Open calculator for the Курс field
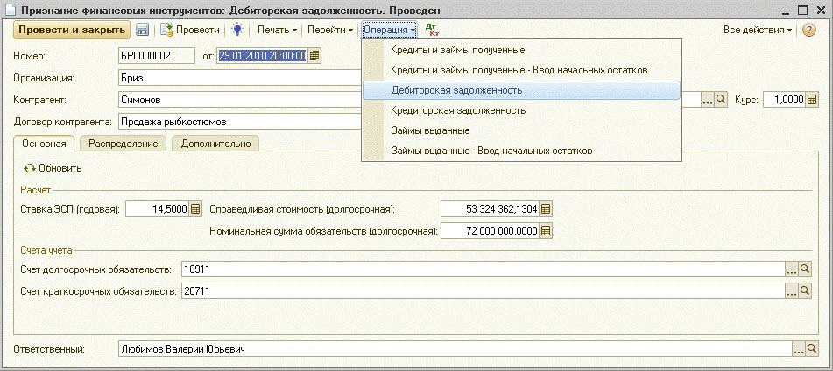 811,100
